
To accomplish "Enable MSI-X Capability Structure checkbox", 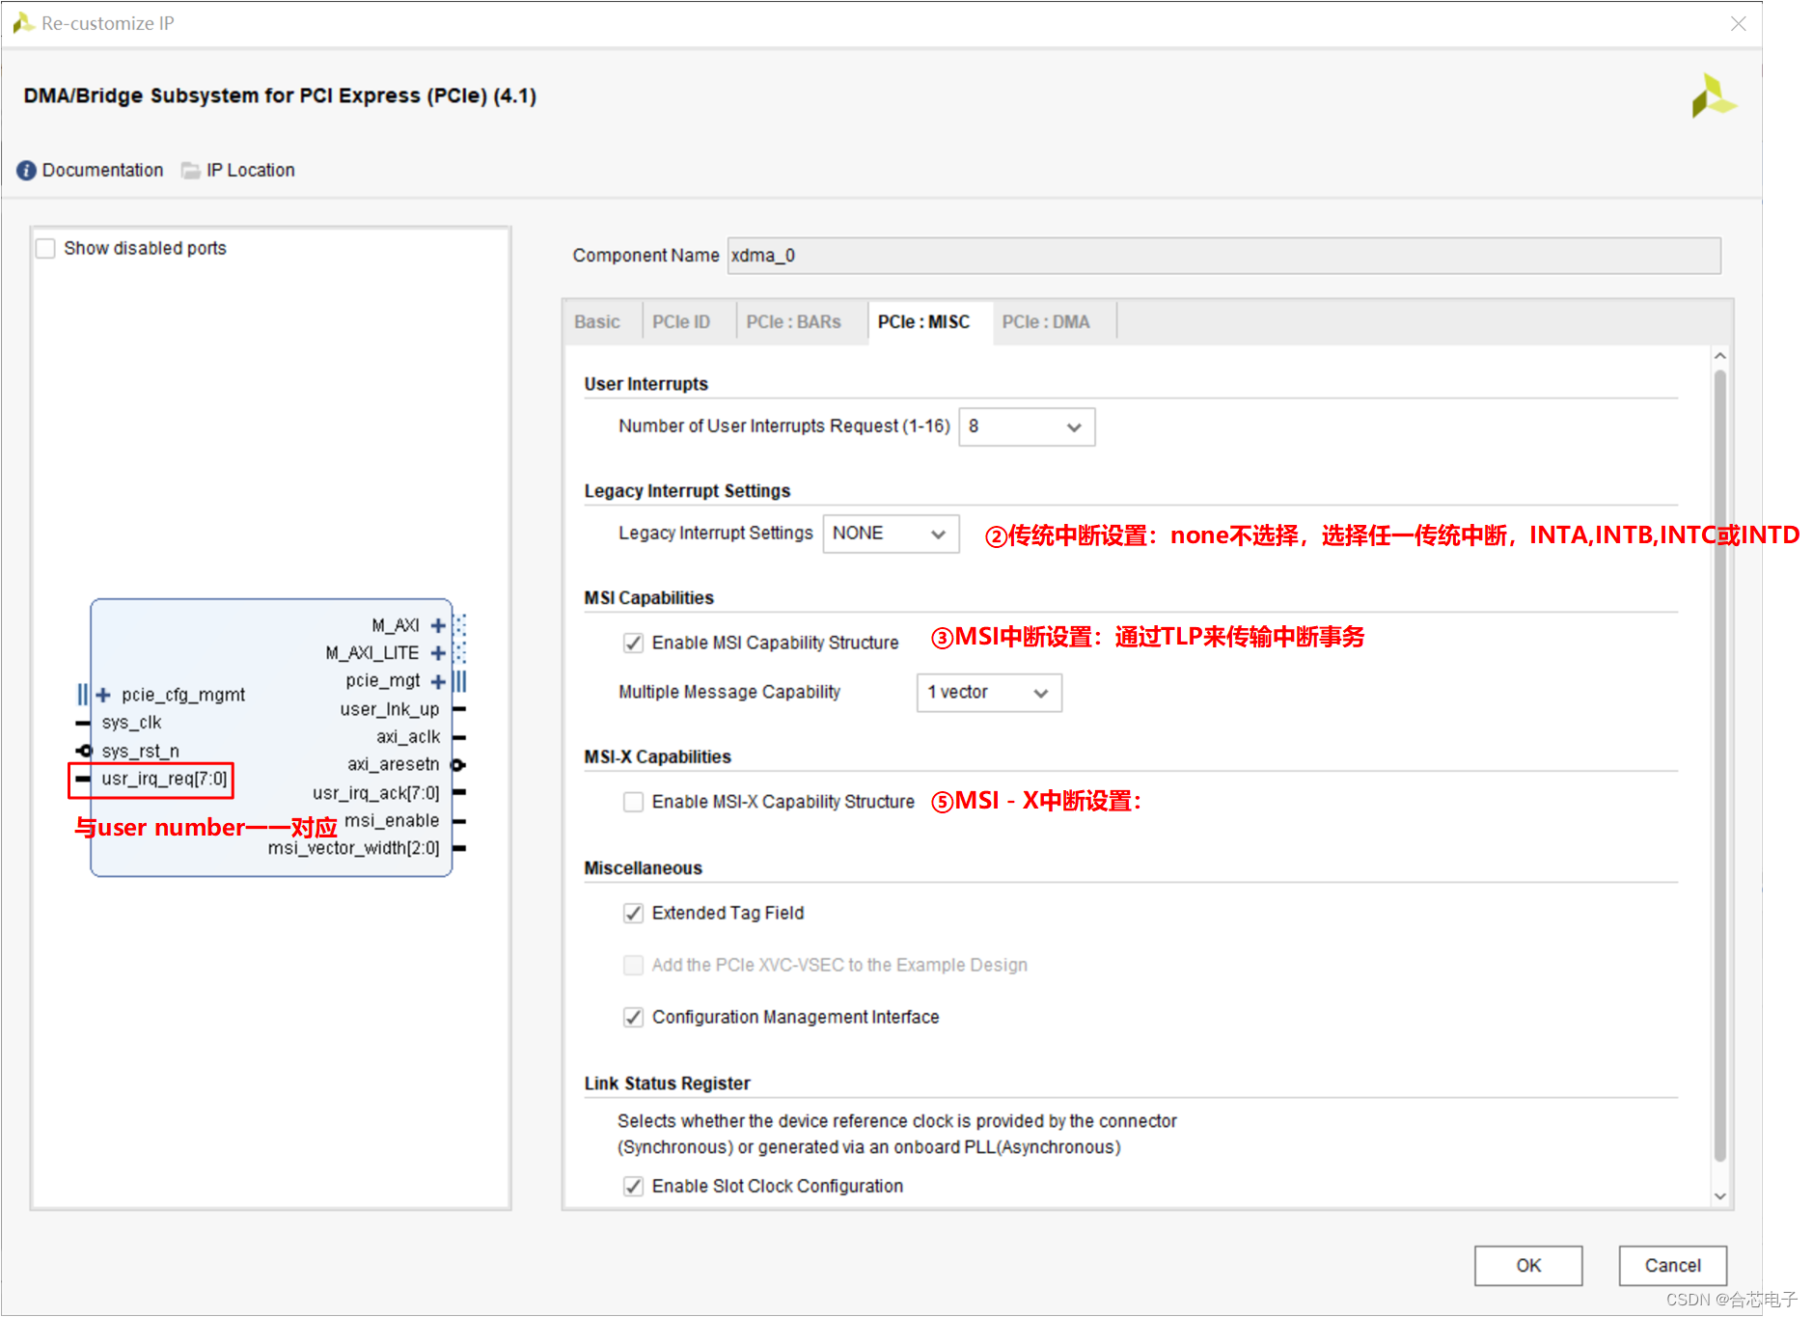I will pyautogui.click(x=633, y=802).
